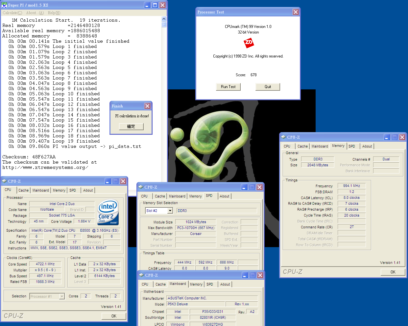Select Mainboard tab in CPU-Z Memory window
Image resolution: width=408 pixels, height=326 pixels.
pos(320,146)
